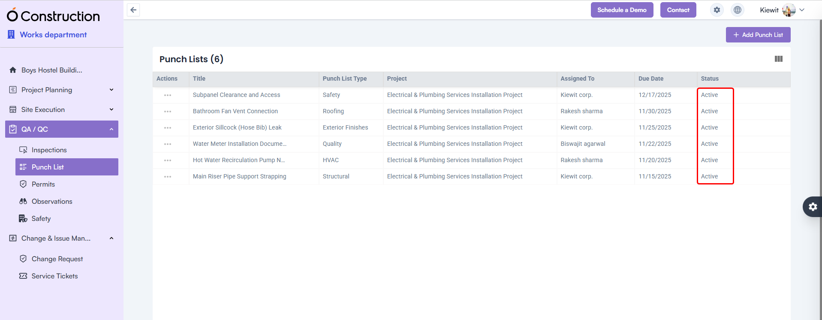Screen dimensions: 822x320
Task: Sort by Punch List Type header
Action: (x=345, y=78)
